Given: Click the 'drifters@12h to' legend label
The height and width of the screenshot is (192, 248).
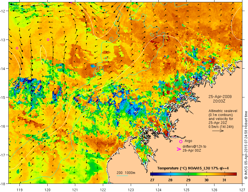Looking at the screenshot, I should (194, 146).
